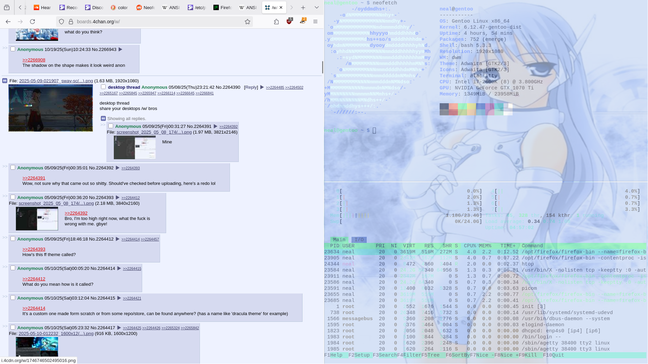Switch to the DuckDuckGo 'color' tab

(x=120, y=7)
